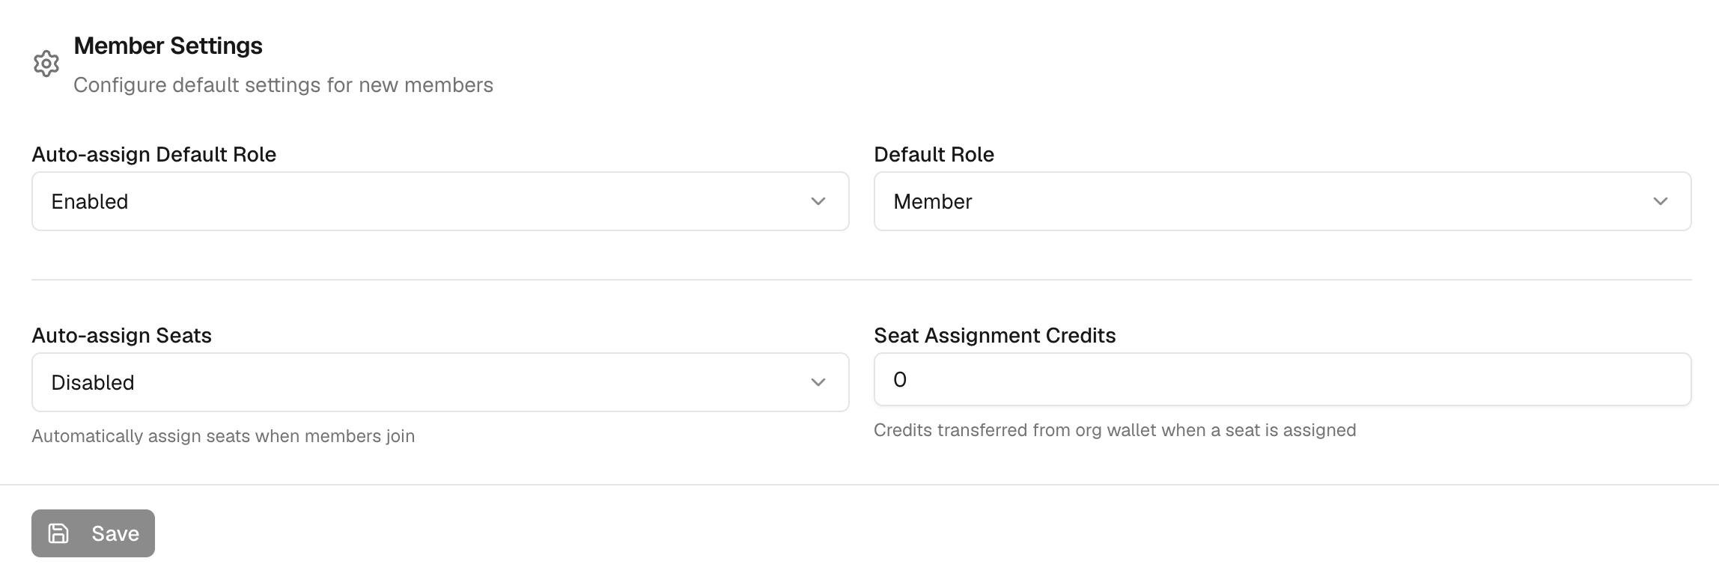
Task: Click the divider line below the role fields
Action: pyautogui.click(x=861, y=280)
